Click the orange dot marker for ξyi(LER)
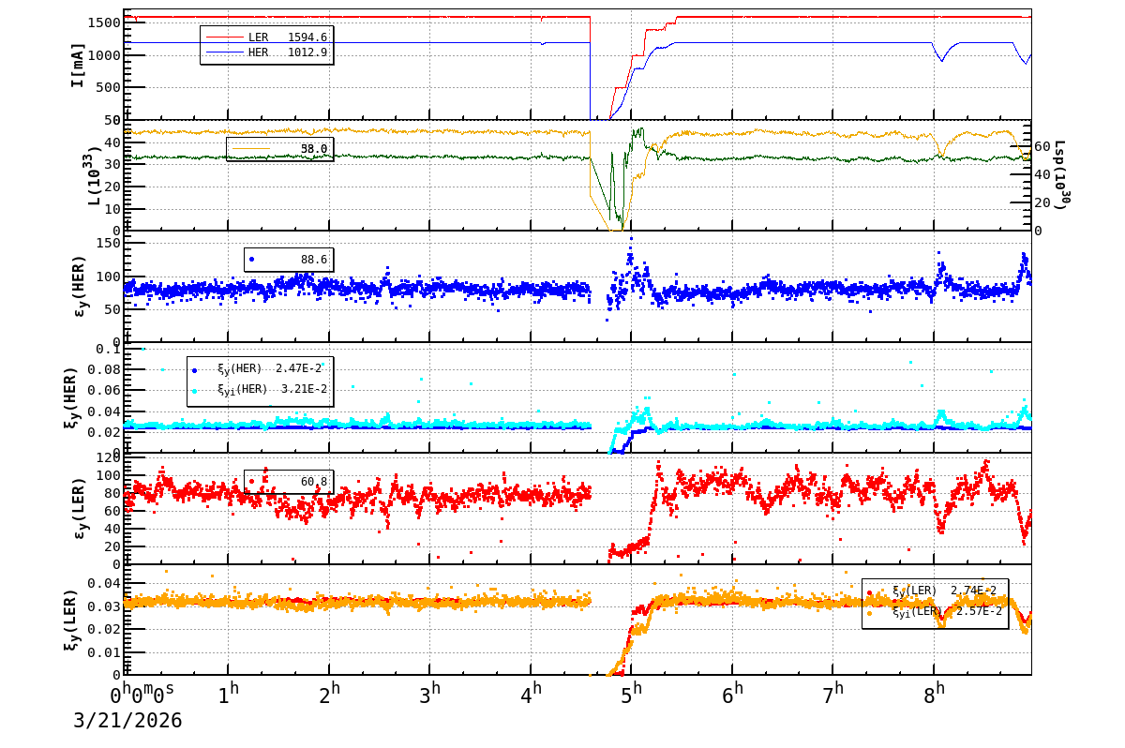Viewport: 1125px width, 748px height. click(x=869, y=612)
